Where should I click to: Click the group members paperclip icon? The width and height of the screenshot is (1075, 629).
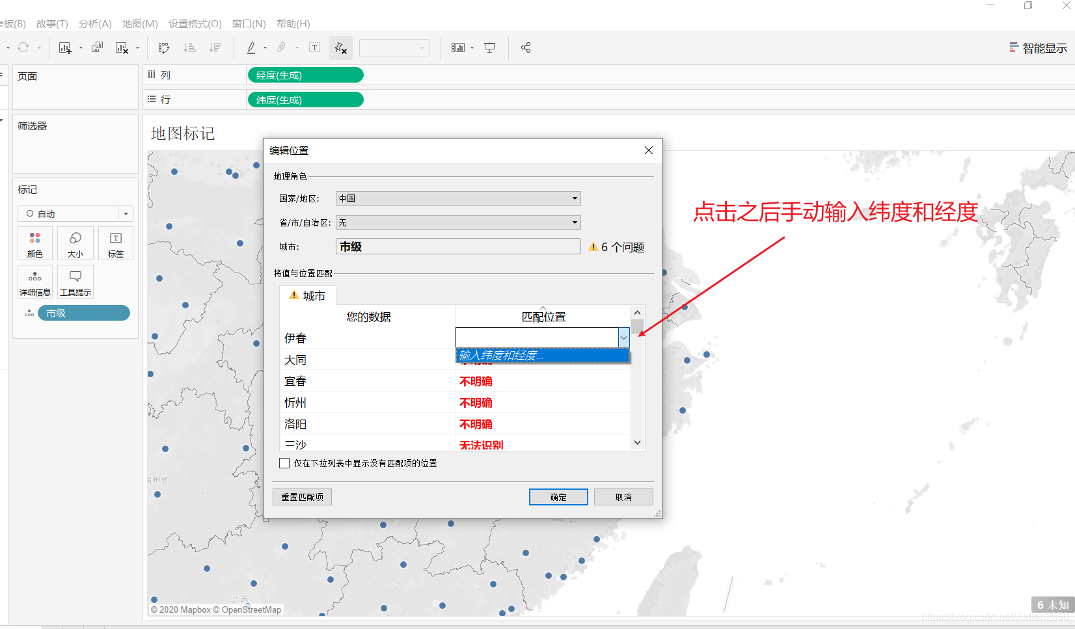(x=281, y=47)
